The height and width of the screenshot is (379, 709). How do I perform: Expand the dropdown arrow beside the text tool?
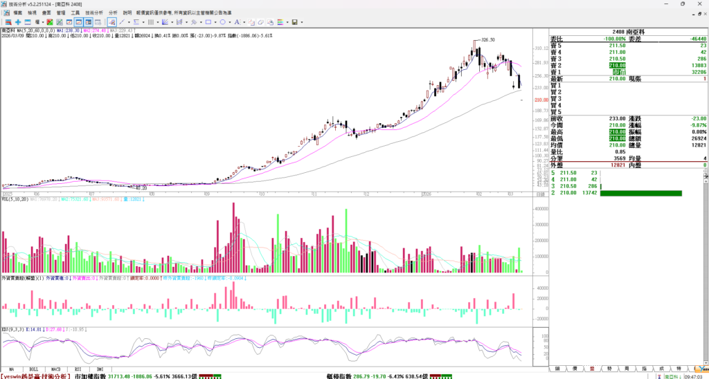click(244, 22)
